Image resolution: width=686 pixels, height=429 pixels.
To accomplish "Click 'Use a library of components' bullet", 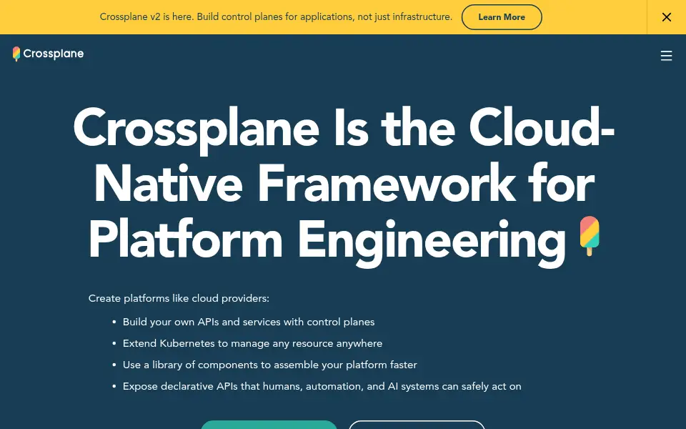I will [269, 365].
